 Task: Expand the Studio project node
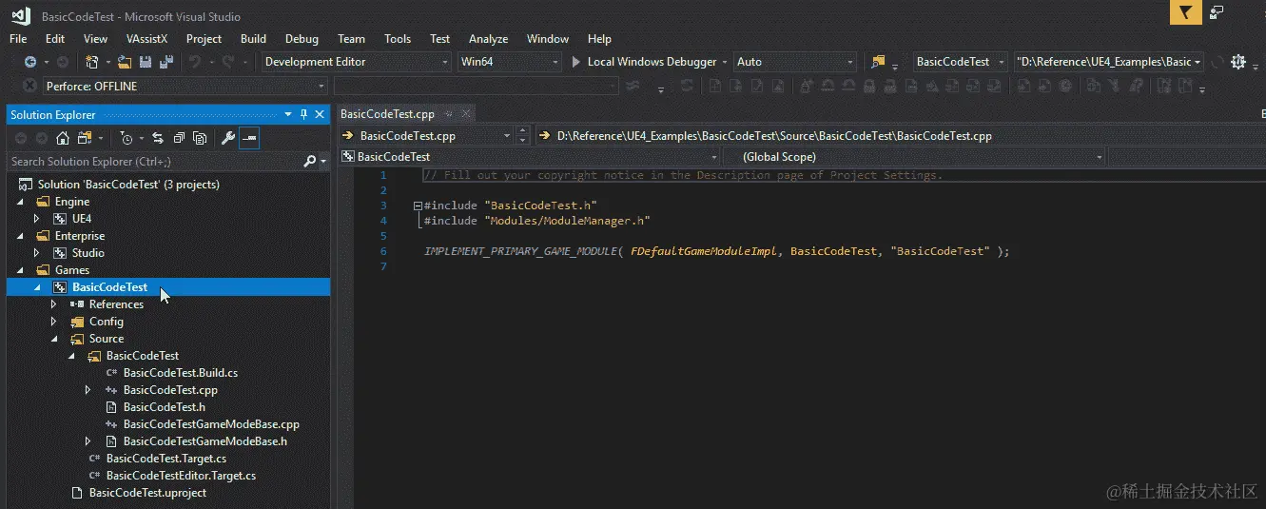(38, 253)
